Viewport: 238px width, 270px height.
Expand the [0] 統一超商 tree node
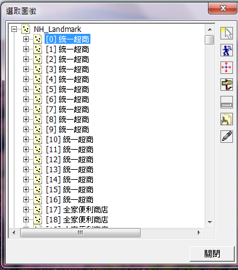pyautogui.click(x=26, y=39)
